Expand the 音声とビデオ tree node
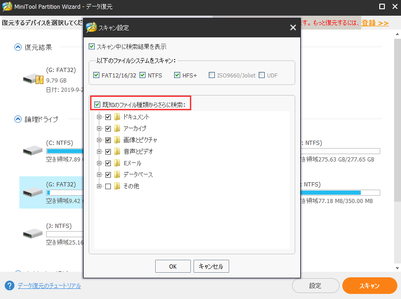401x299 pixels. 99,151
